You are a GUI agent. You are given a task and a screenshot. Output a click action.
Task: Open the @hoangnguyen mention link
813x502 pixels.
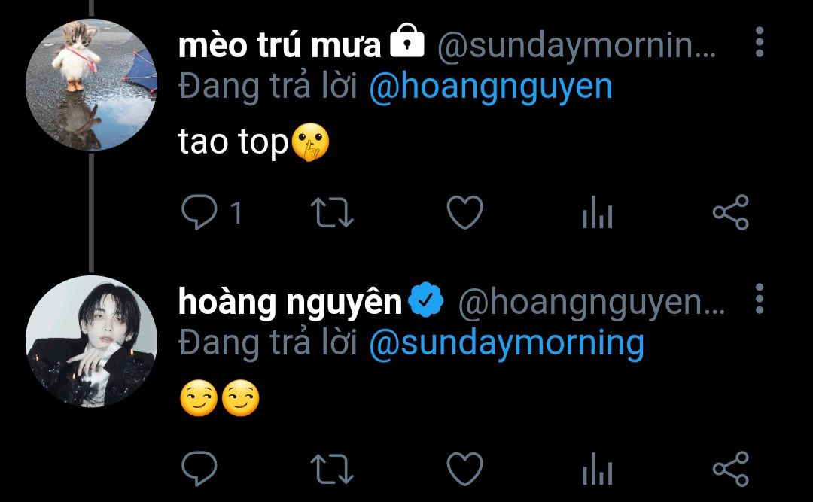[491, 87]
